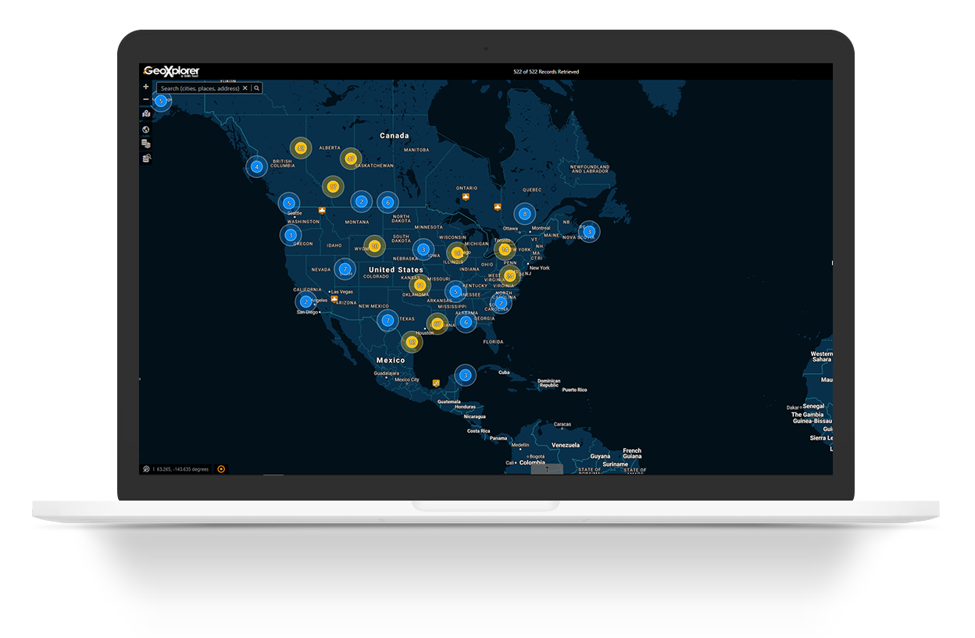Open the yellow cluster of 14 near Toronto

click(x=505, y=250)
